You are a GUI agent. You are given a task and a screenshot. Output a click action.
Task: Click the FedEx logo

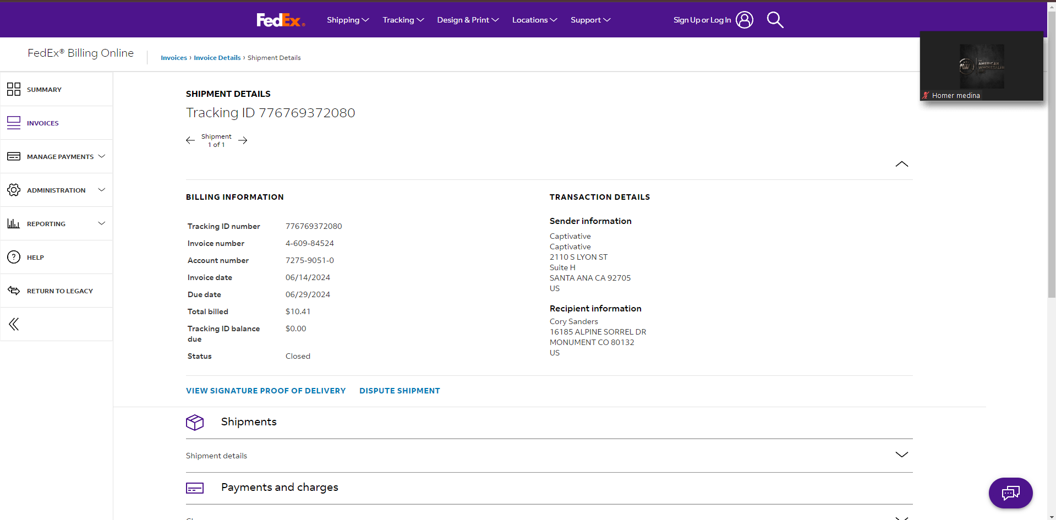[x=281, y=20]
